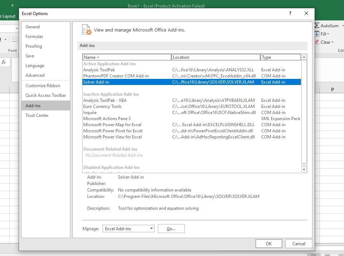Select the Euro Currency Tools row
Viewport: 344px width, 256px height.
click(x=192, y=106)
